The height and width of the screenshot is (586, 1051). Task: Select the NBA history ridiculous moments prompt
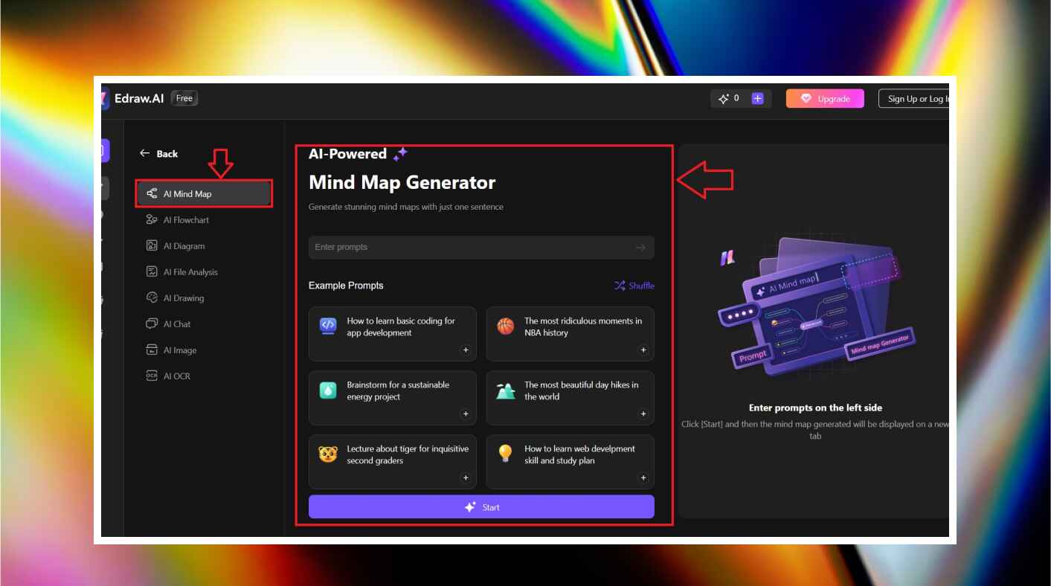tap(570, 334)
